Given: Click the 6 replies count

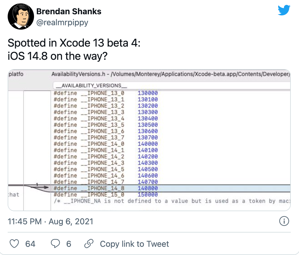Looking at the screenshot, I should point(69,244).
